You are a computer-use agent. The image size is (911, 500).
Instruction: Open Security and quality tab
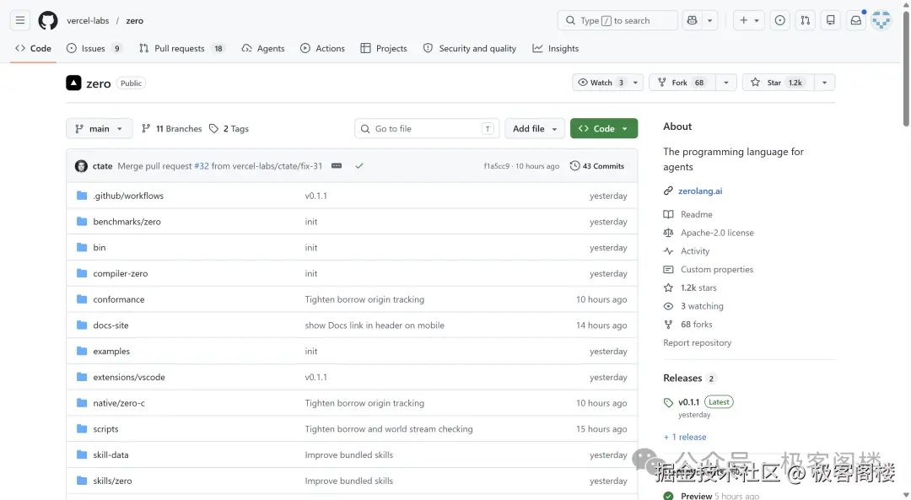[x=470, y=48]
